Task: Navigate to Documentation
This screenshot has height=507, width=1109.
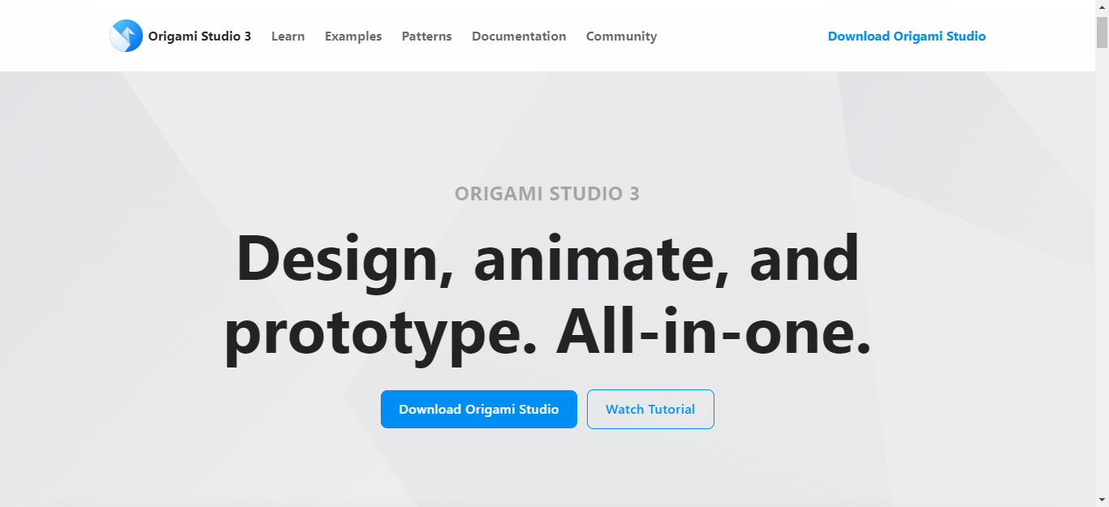Action: point(519,37)
